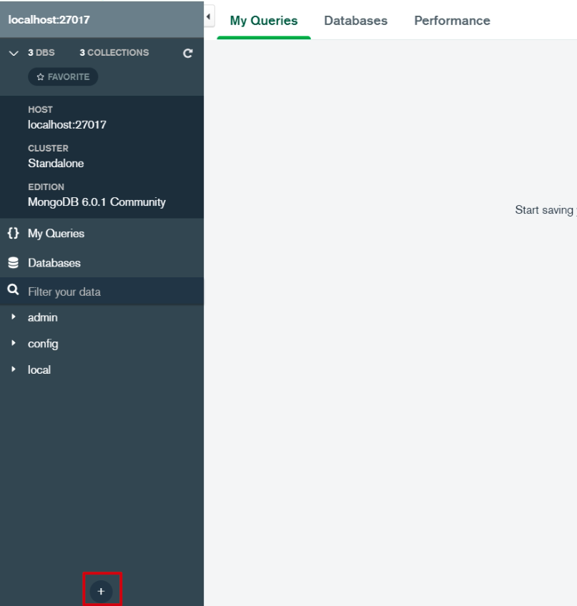
Task: Click the star in Favorite button
Action: pyautogui.click(x=40, y=77)
